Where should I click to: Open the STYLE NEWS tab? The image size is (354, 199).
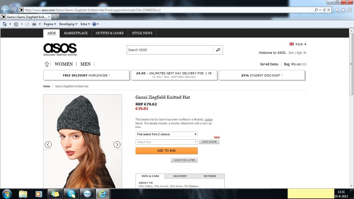[x=142, y=33]
